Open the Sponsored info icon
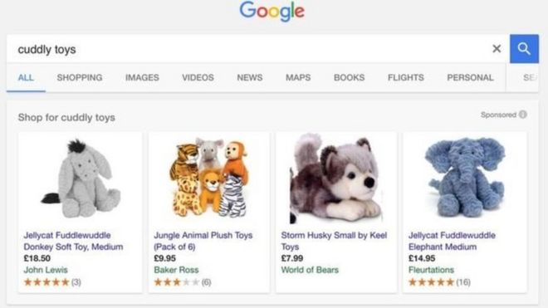 (523, 115)
